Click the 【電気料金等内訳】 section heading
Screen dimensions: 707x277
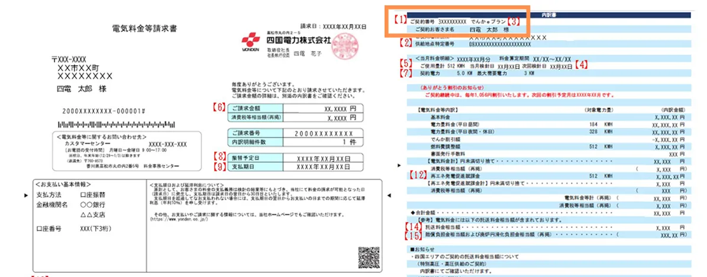tap(438, 109)
